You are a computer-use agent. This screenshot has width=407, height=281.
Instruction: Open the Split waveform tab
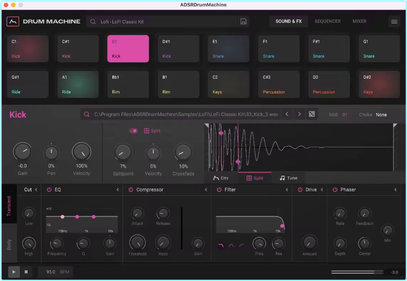click(255, 178)
